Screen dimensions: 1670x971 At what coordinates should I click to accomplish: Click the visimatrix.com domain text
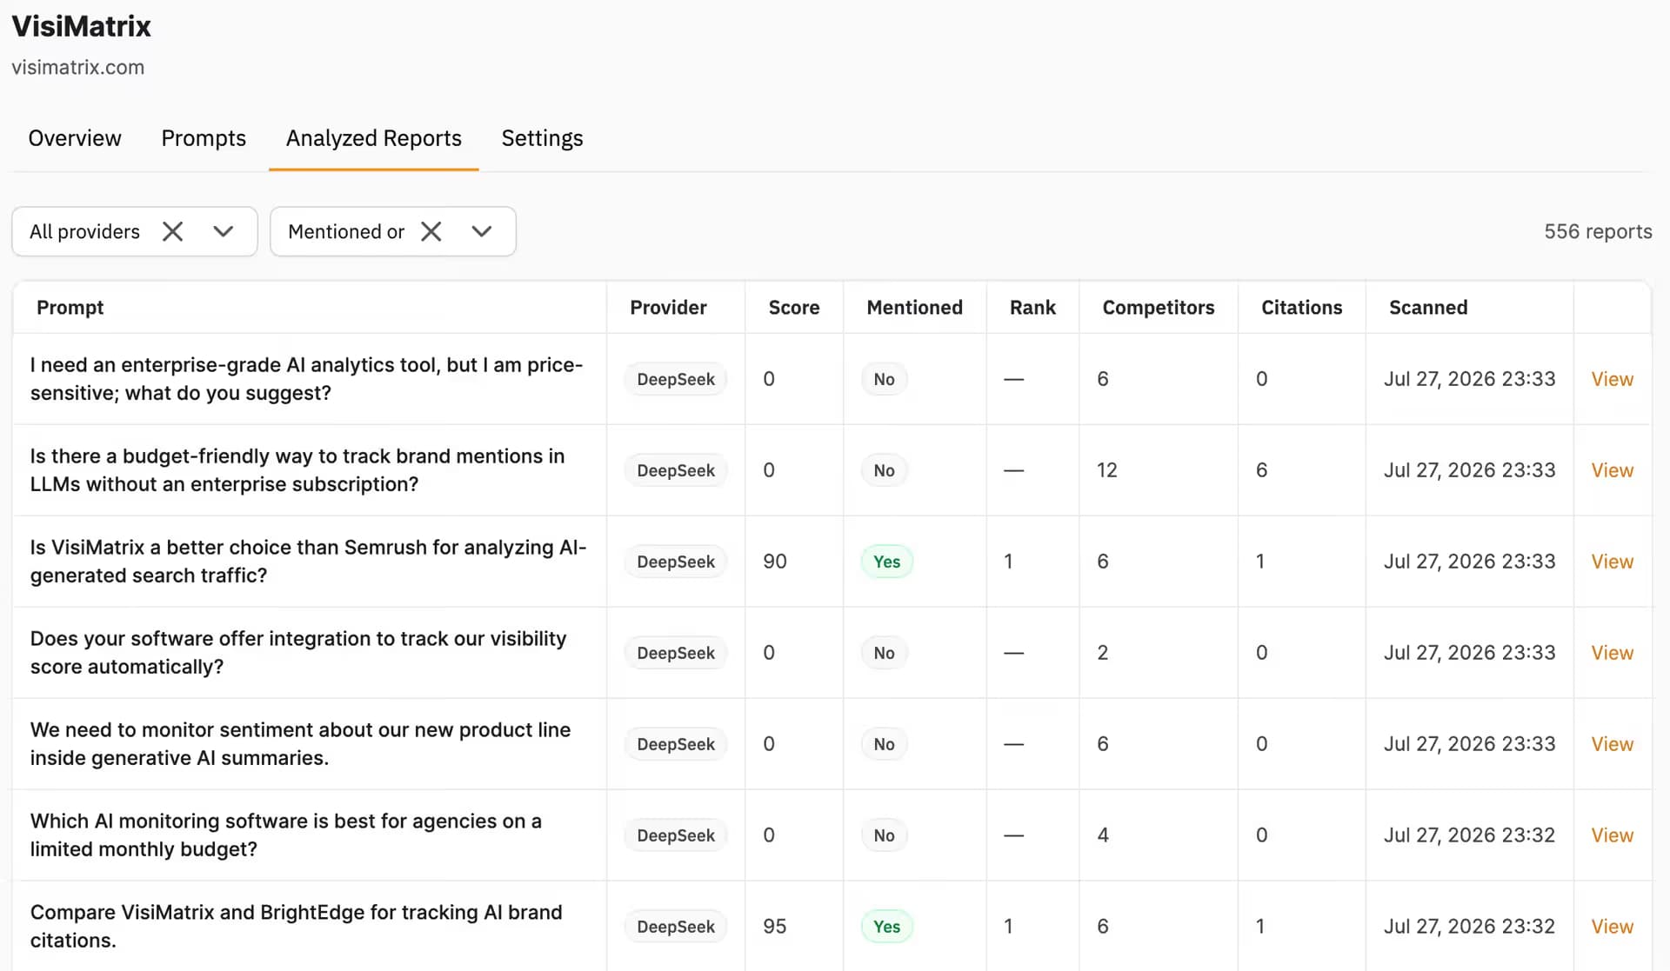pyautogui.click(x=78, y=67)
